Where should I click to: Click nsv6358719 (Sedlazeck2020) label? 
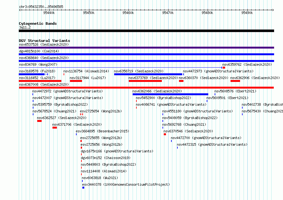tap(139, 71)
